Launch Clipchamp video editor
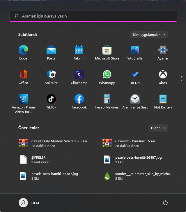Image resolution: width=186 pixels, height=212 pixels. pos(79,77)
